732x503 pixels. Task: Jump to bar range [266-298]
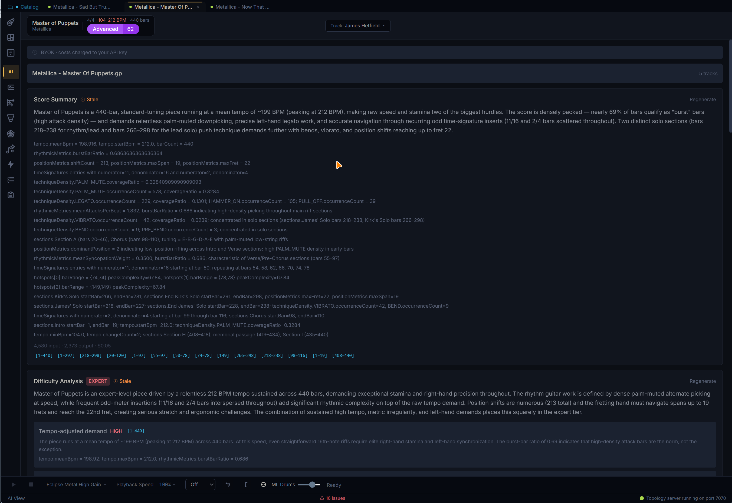(x=245, y=356)
